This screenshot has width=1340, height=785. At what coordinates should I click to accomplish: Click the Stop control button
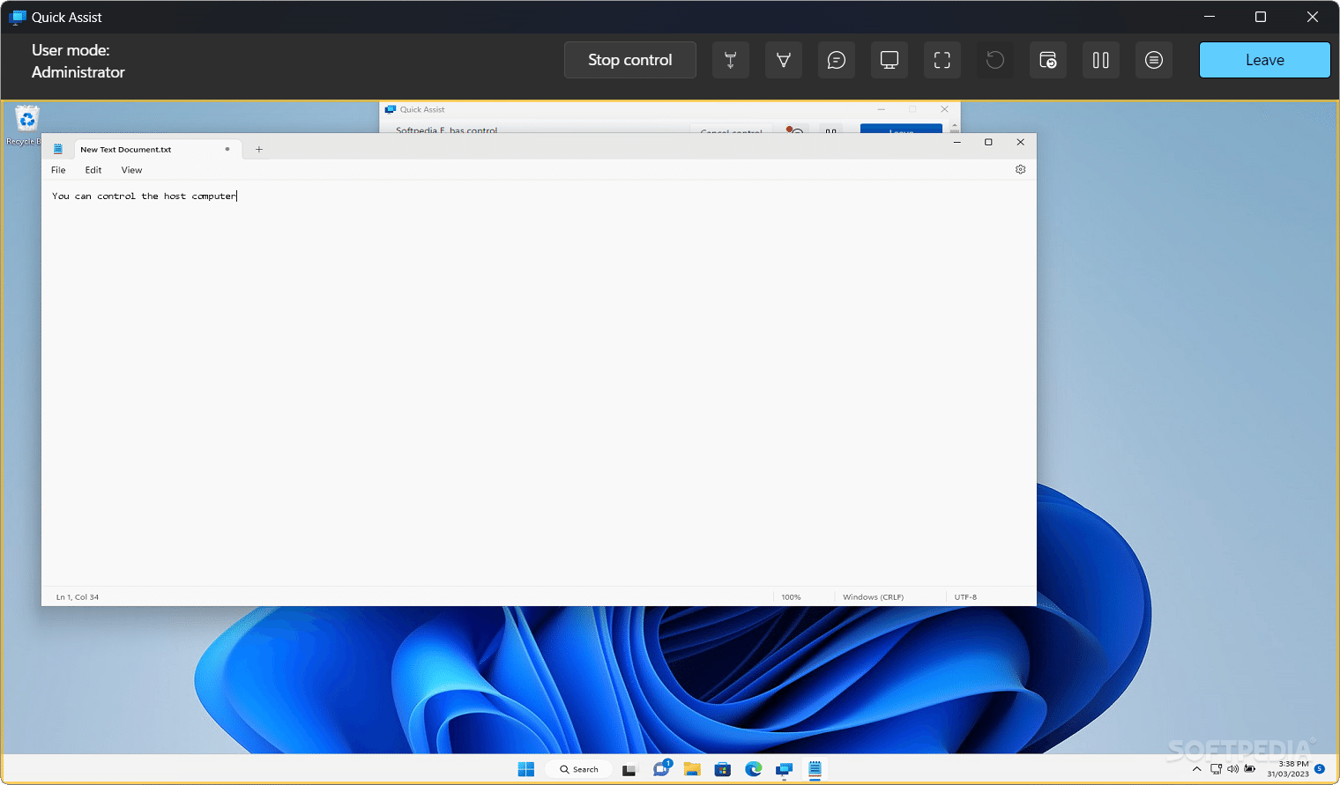tap(629, 60)
